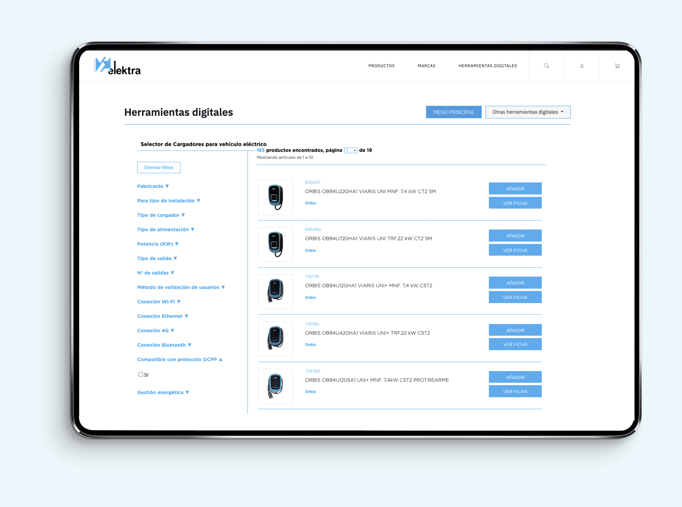Select title ORBIS OB94U120HA1 VIARIS UNI+ MNF
The width and height of the screenshot is (682, 507).
point(368,285)
